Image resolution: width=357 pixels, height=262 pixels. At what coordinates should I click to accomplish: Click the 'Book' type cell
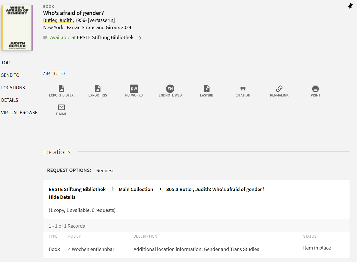pyautogui.click(x=54, y=249)
